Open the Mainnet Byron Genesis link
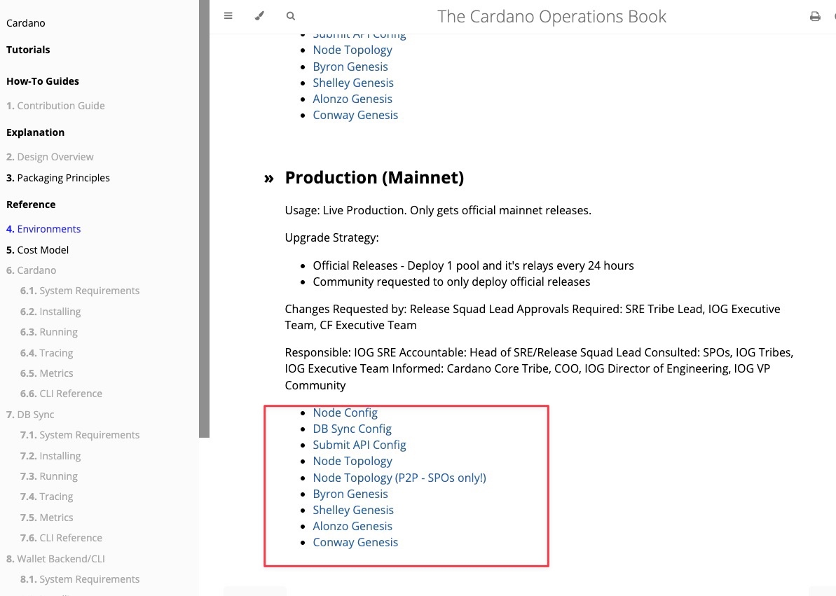Screen dimensions: 836x596 pos(350,494)
